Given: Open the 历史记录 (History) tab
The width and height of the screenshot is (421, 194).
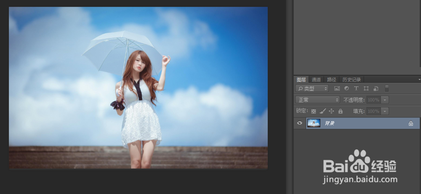Looking at the screenshot, I should tap(351, 80).
